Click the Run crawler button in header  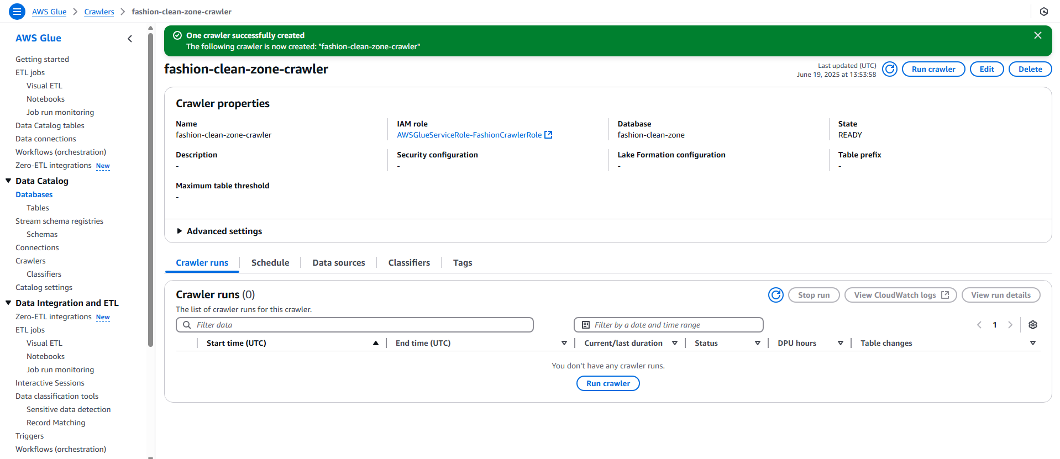[933, 69]
